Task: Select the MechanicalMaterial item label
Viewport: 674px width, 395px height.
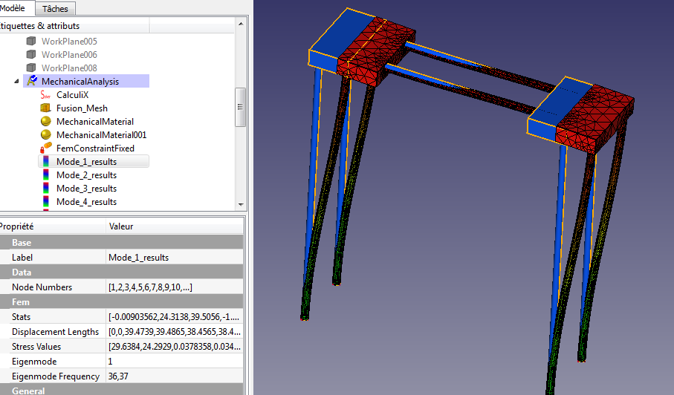Action: pyautogui.click(x=94, y=121)
